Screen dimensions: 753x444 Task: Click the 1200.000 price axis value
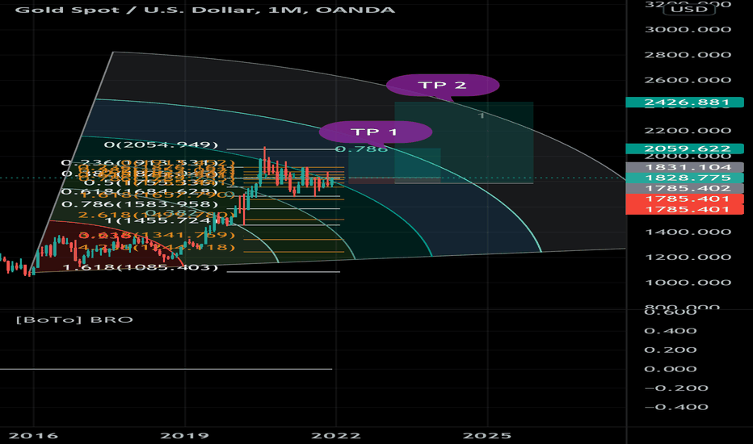click(688, 258)
